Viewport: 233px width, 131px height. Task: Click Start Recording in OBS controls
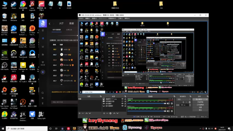[x=200, y=102]
